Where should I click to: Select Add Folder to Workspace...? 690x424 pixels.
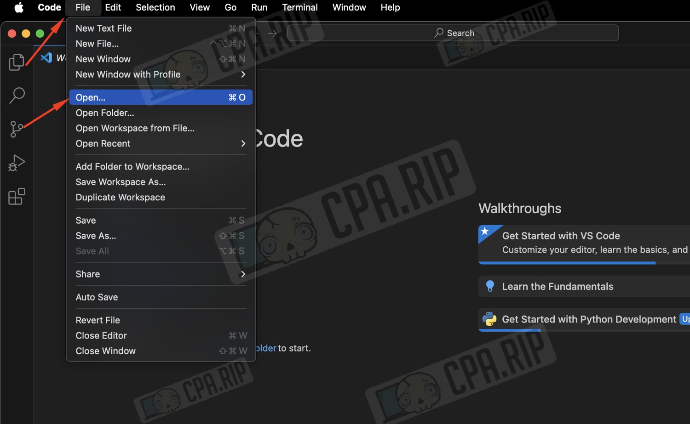pyautogui.click(x=161, y=167)
